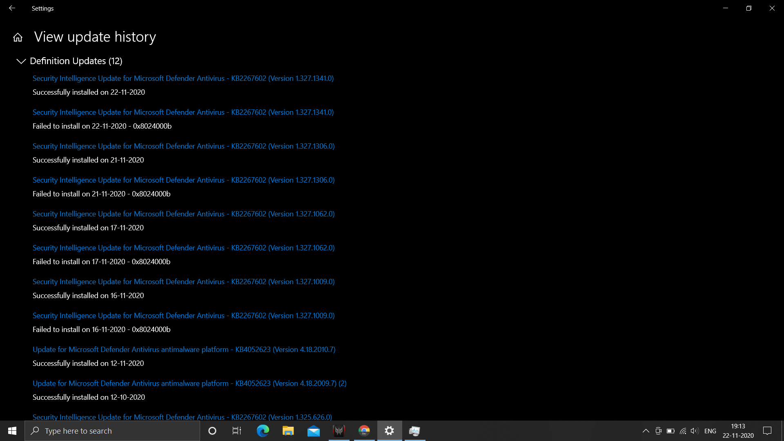Image resolution: width=784 pixels, height=441 pixels.
Task: Open the Windows Start menu
Action: coord(12,431)
